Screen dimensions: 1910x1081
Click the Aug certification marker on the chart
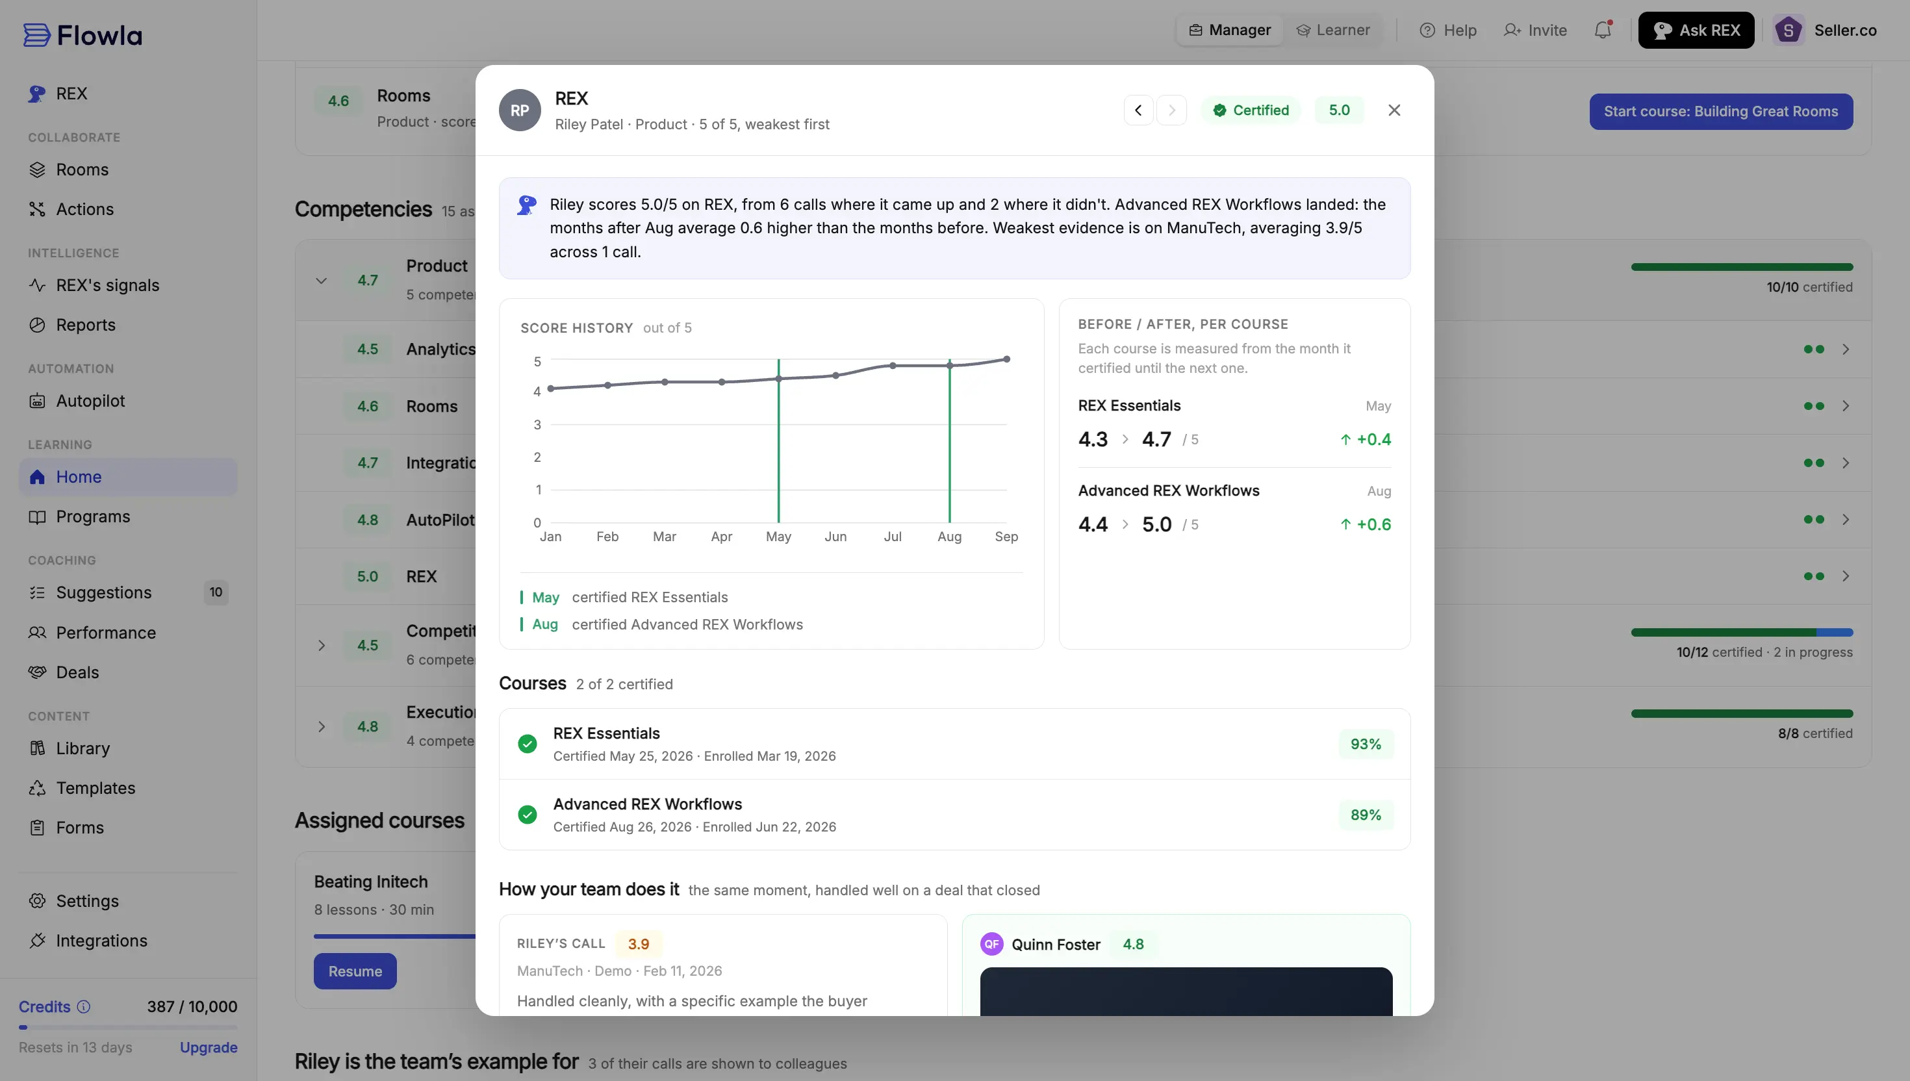tap(949, 441)
